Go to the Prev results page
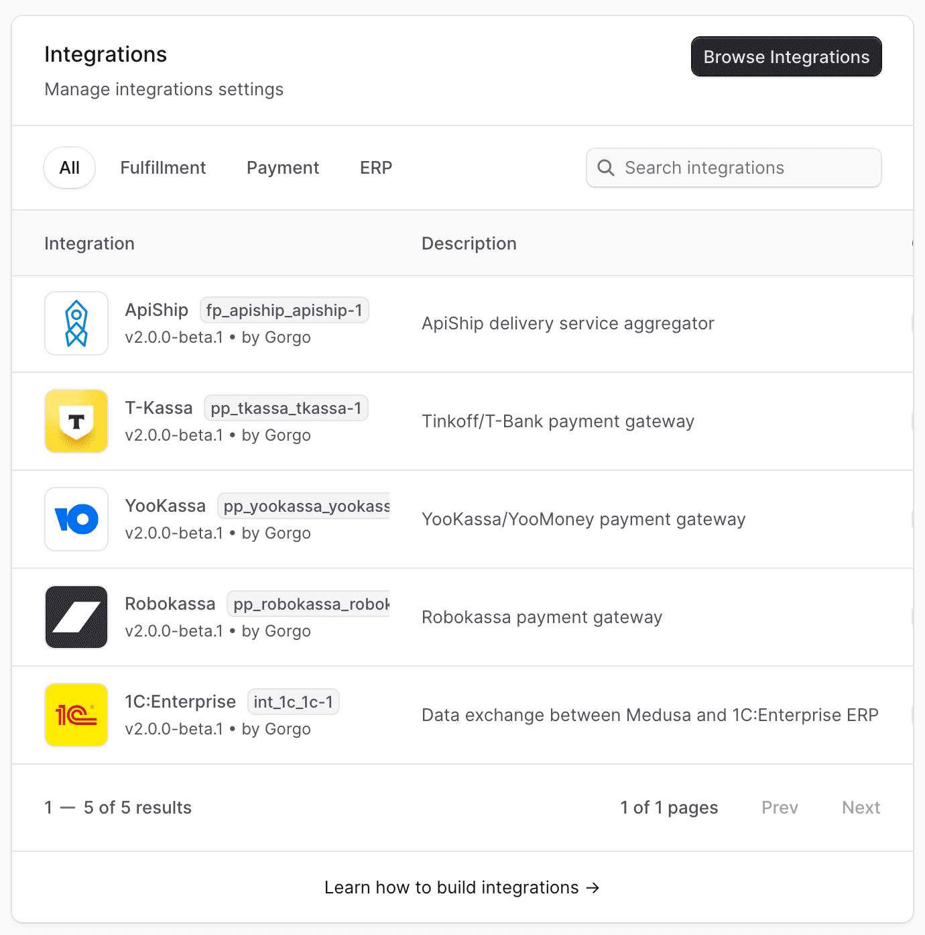The width and height of the screenshot is (925, 935). coord(780,808)
